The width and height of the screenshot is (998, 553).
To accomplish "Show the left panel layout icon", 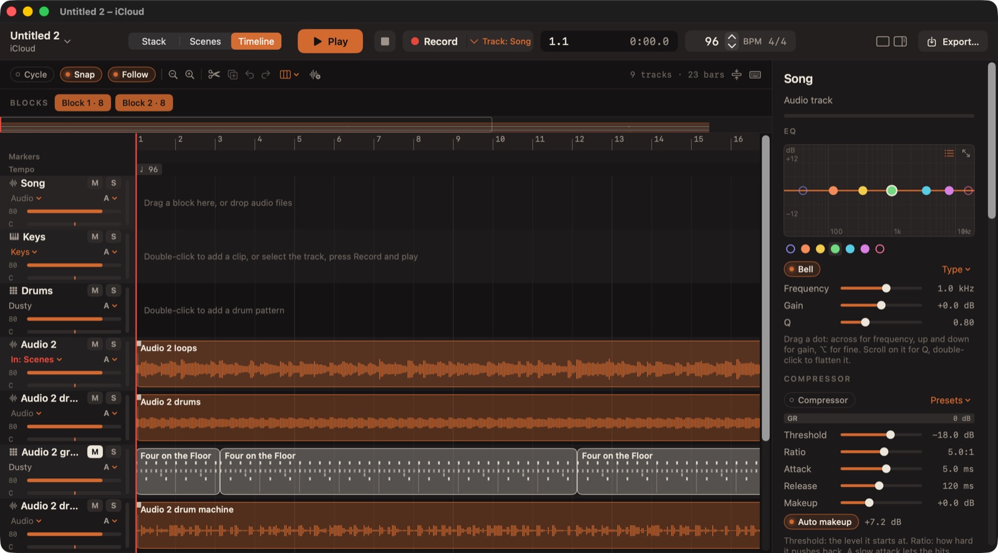I will point(883,41).
